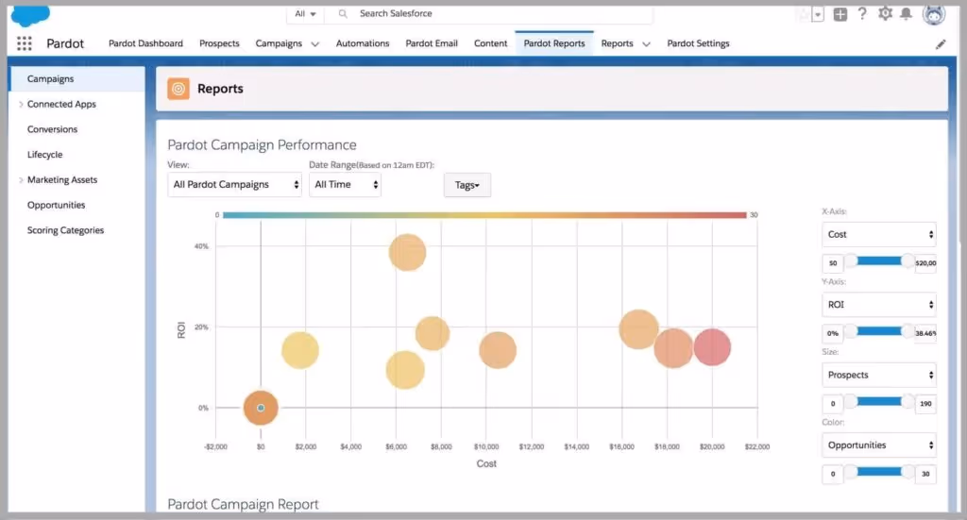Click the Opportunities color range slider
Viewport: 967px width, 520px height.
[x=879, y=472]
